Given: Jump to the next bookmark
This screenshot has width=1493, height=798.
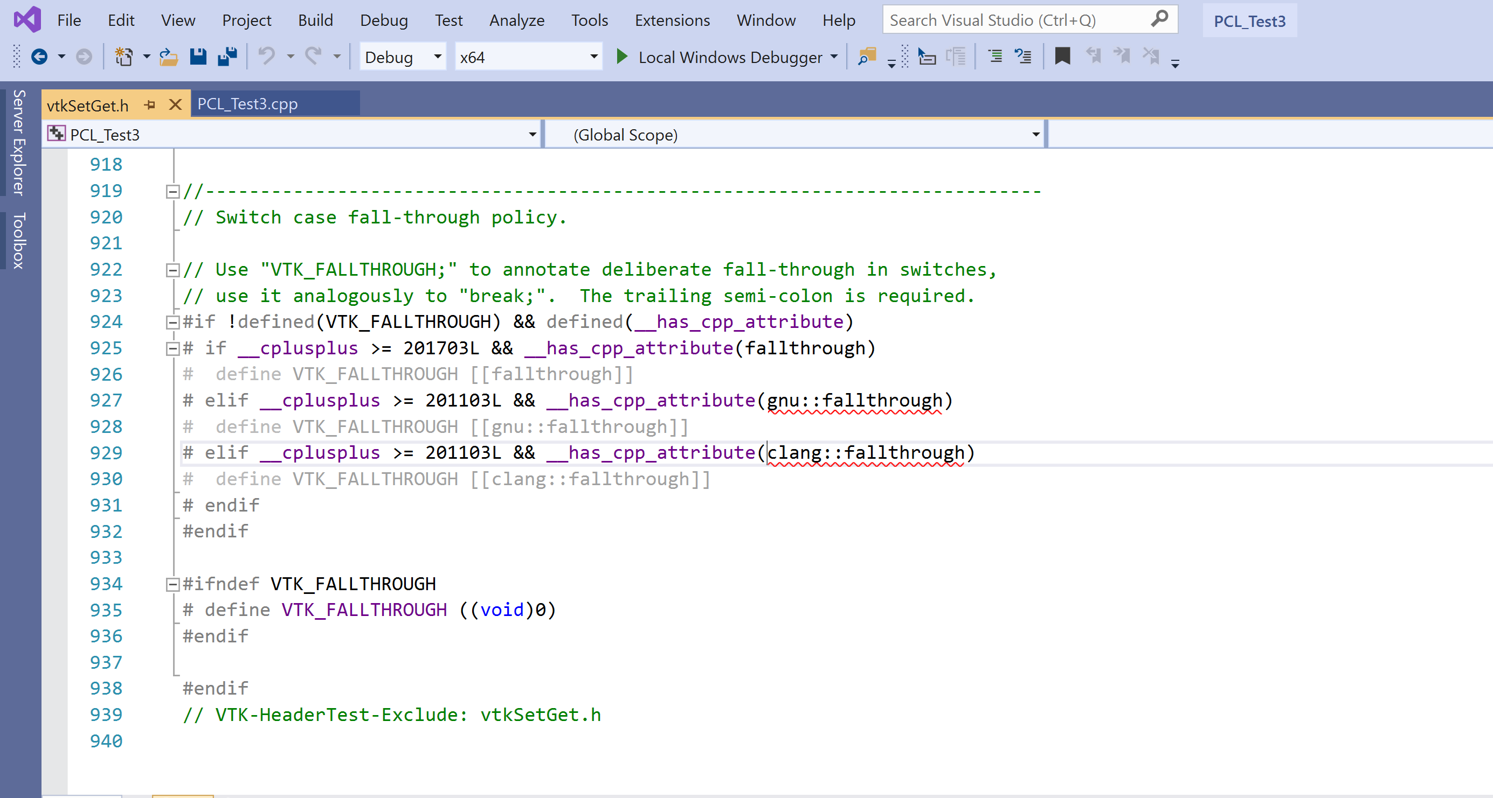Looking at the screenshot, I should pyautogui.click(x=1122, y=56).
